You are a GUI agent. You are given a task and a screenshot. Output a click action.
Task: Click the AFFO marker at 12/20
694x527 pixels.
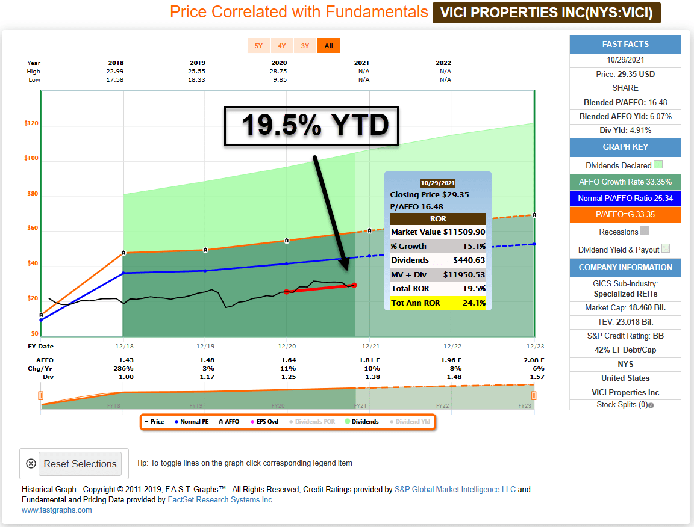coord(287,241)
